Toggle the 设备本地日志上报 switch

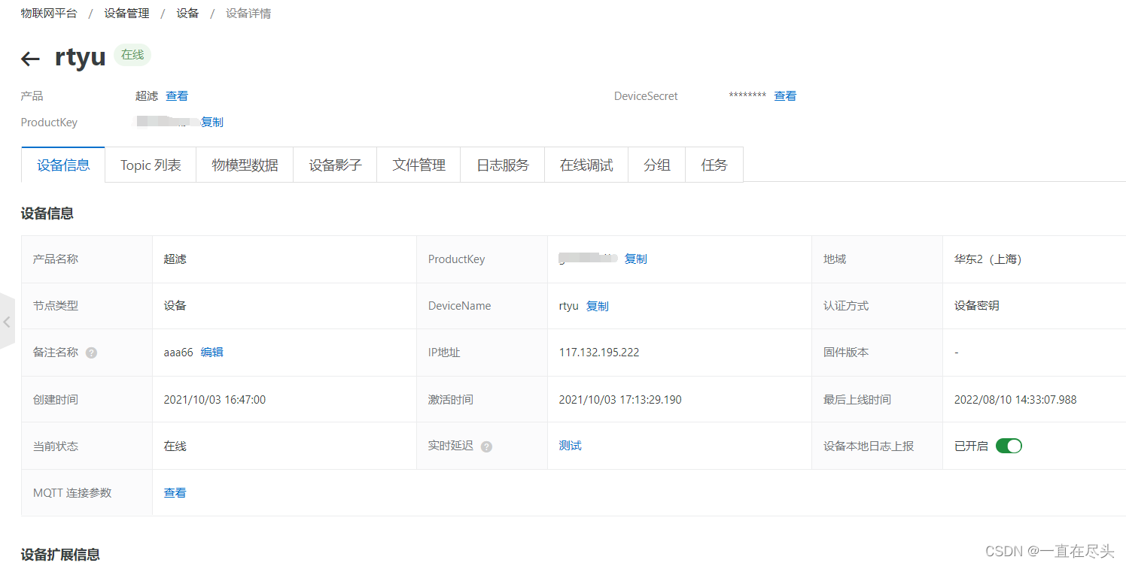[1009, 446]
